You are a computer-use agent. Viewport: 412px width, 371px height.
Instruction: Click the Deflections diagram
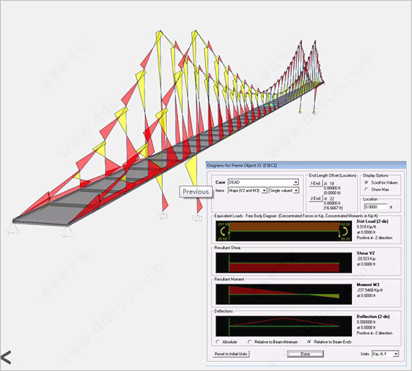pyautogui.click(x=284, y=326)
